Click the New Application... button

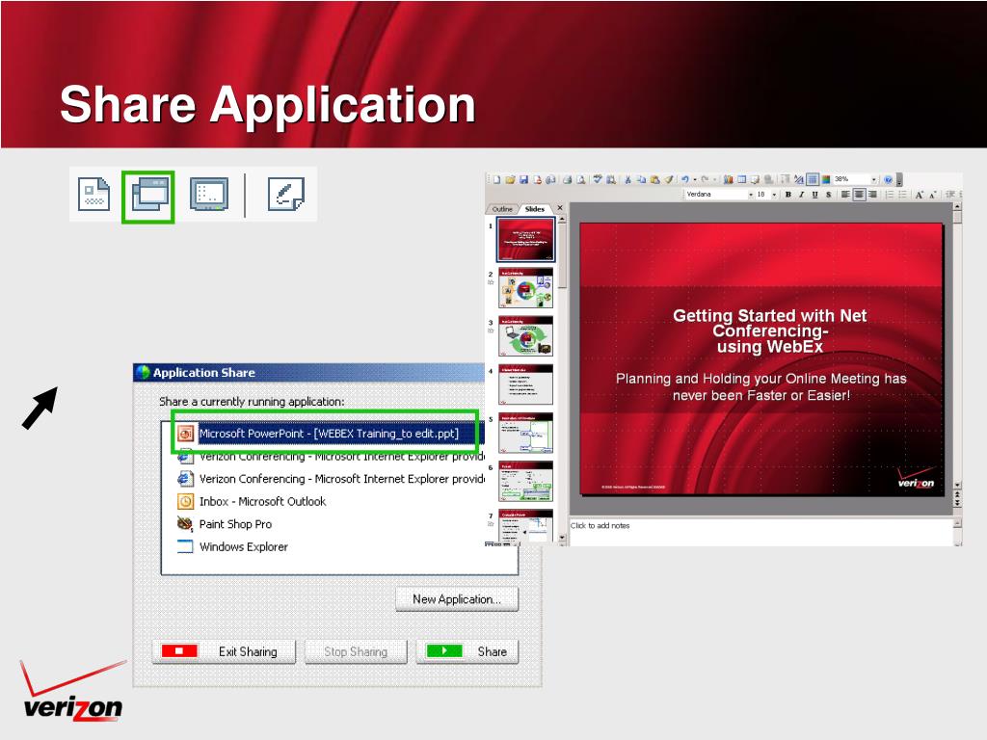457,599
